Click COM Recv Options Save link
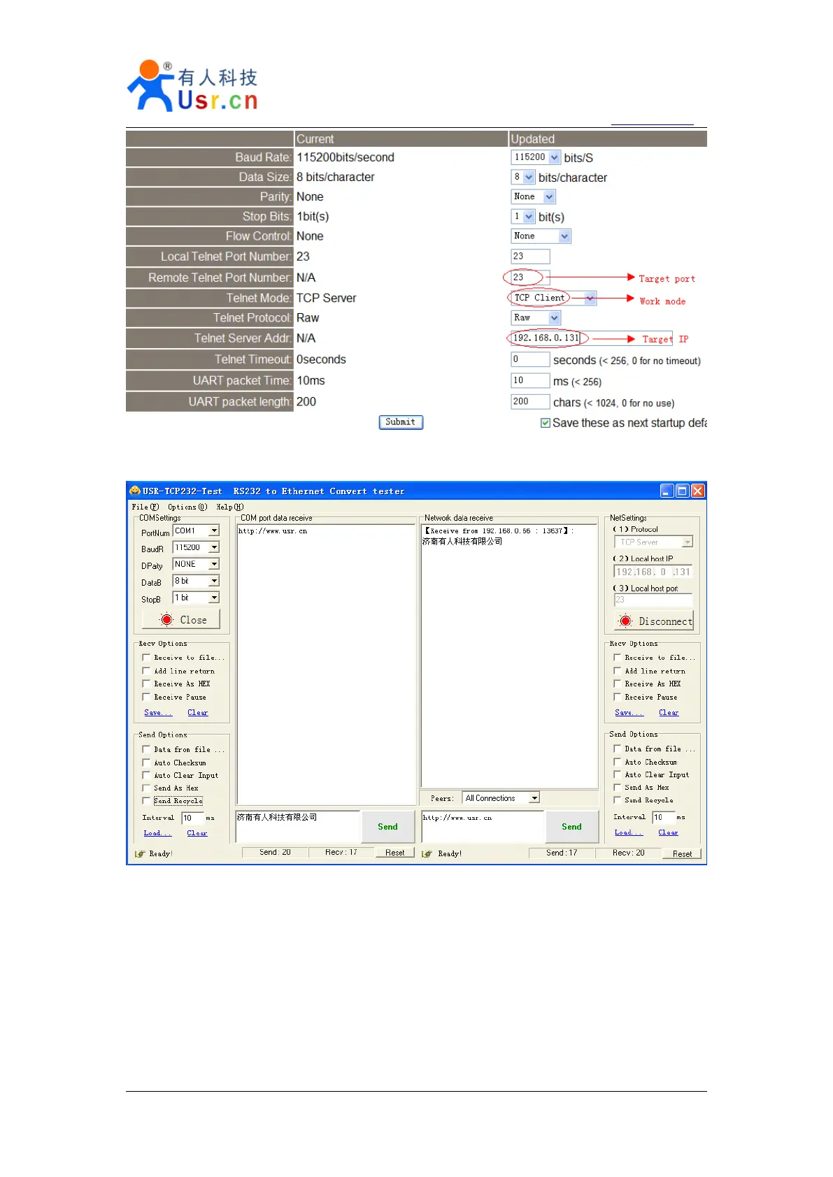Viewport: 833px width, 1177px height. pyautogui.click(x=157, y=712)
